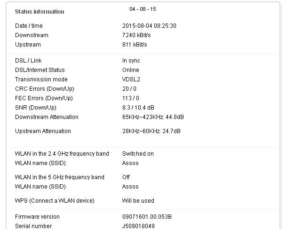302x229 pixels.
Task: Select the SNR value 8.3 / 10.4 dB
Action: coord(138,108)
